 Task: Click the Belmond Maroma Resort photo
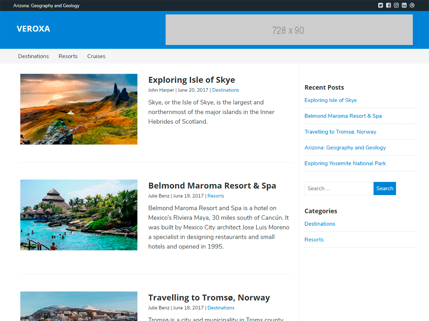point(79,214)
